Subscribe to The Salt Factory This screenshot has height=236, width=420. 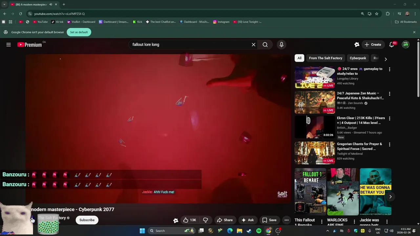(x=87, y=220)
